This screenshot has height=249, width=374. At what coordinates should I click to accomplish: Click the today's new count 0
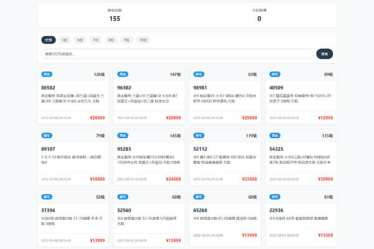tap(259, 19)
